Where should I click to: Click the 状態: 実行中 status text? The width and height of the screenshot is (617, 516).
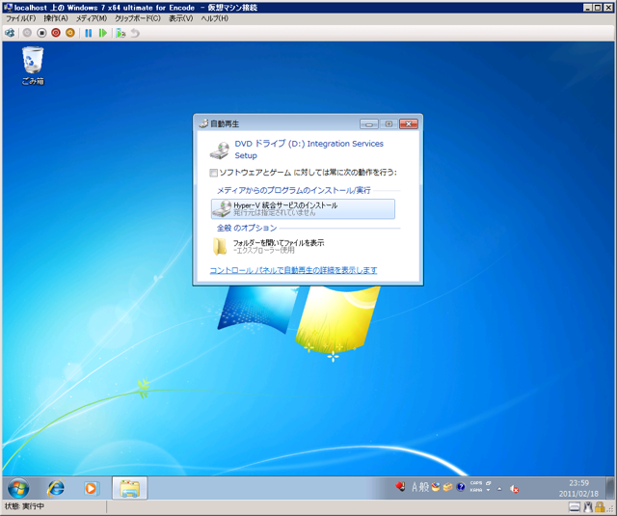pyautogui.click(x=24, y=506)
